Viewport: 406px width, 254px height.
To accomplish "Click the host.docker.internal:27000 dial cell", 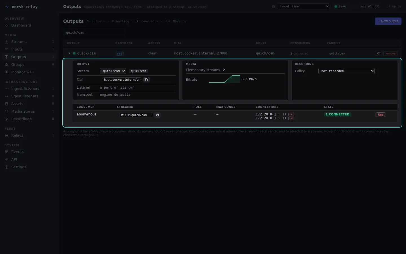I will tap(200, 53).
